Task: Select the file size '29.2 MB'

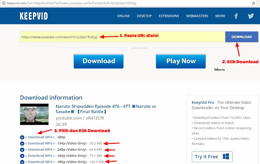Action: click(x=95, y=143)
